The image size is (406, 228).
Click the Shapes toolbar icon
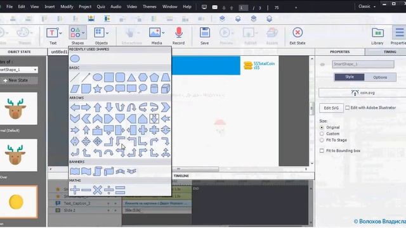coord(75,32)
